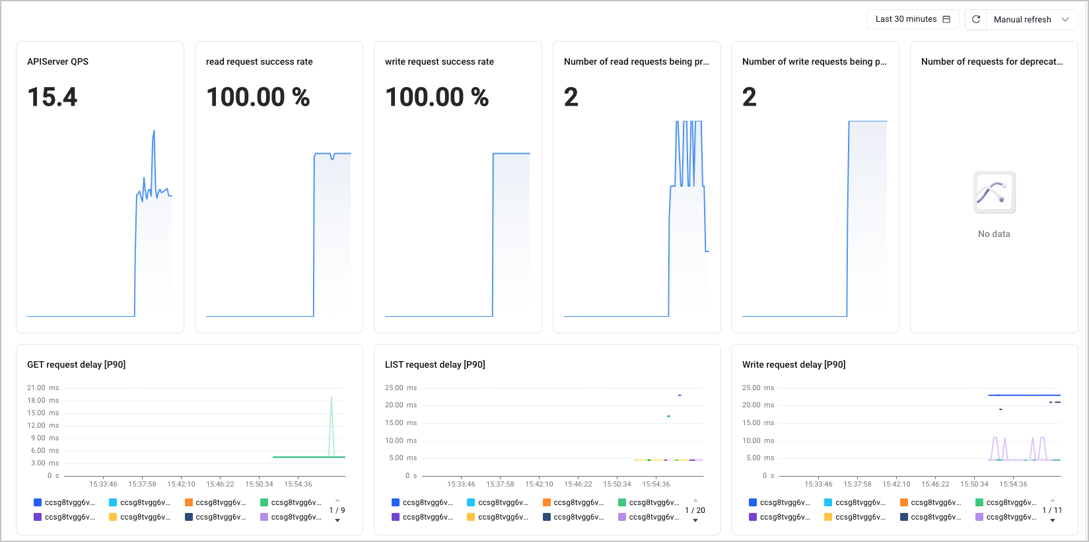Viewport: 1089px width, 542px height.
Task: Click the green legend entry under Write request delay
Action: click(1006, 502)
